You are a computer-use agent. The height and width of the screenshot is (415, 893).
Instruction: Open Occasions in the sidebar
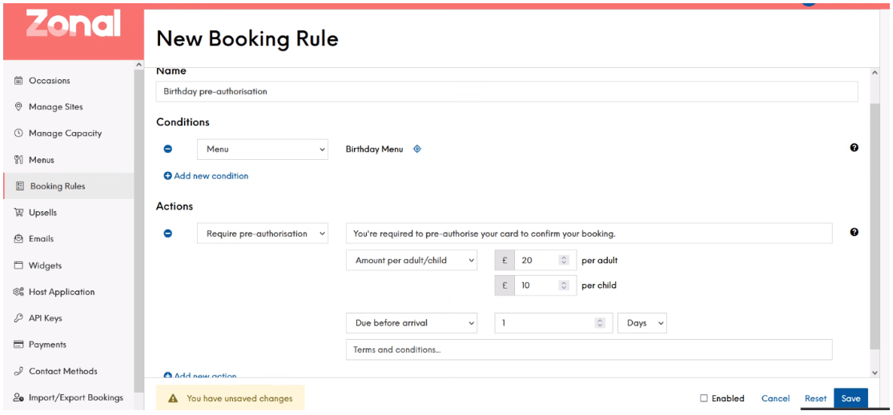coord(49,81)
